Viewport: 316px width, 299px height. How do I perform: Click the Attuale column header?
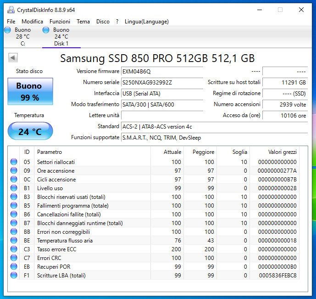167,152
